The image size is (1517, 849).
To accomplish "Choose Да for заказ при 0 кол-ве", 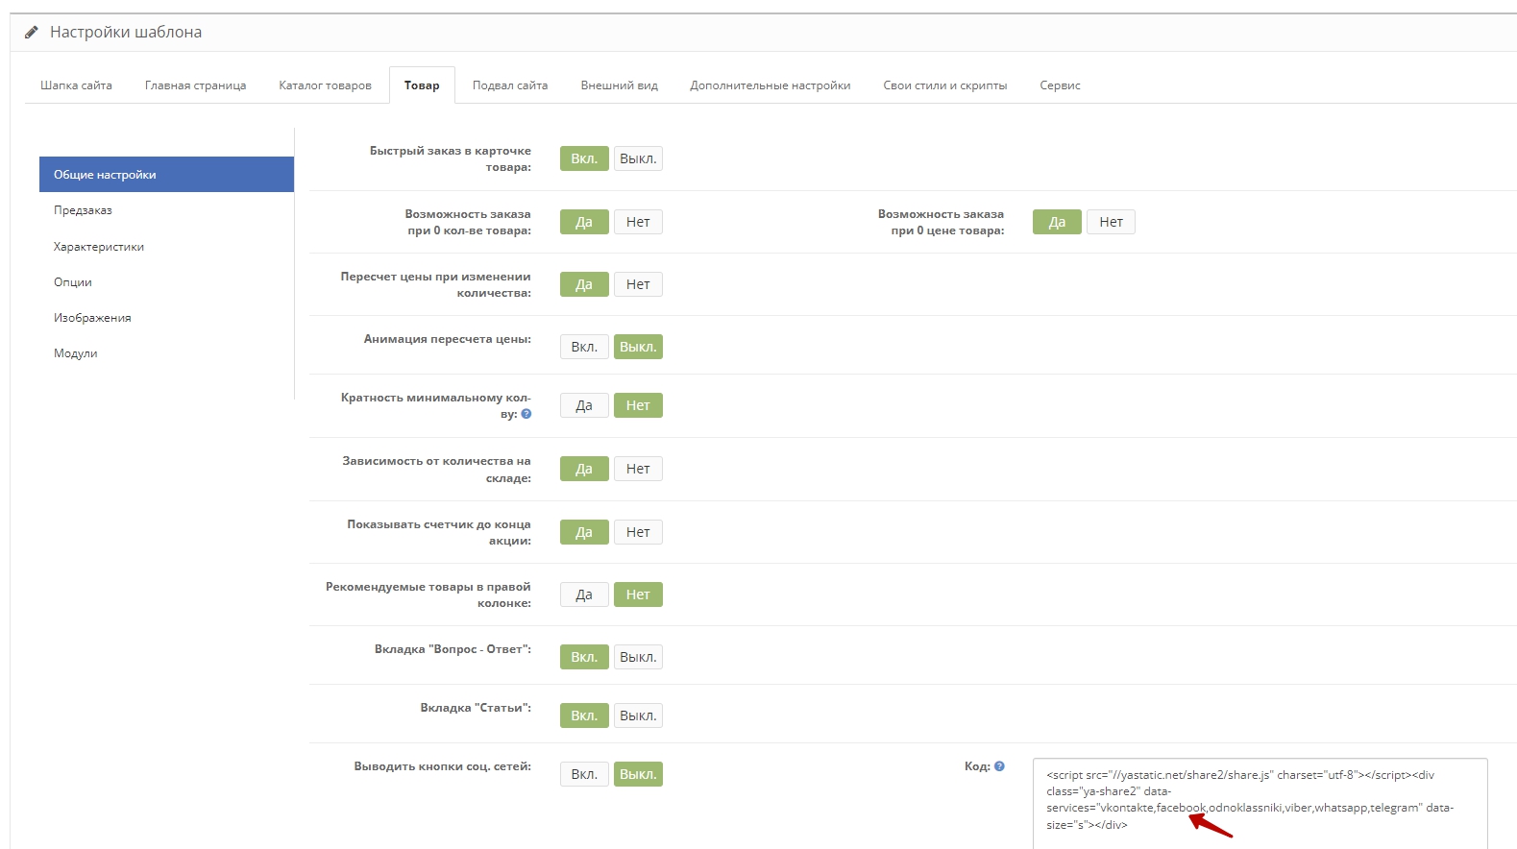I will (x=584, y=222).
